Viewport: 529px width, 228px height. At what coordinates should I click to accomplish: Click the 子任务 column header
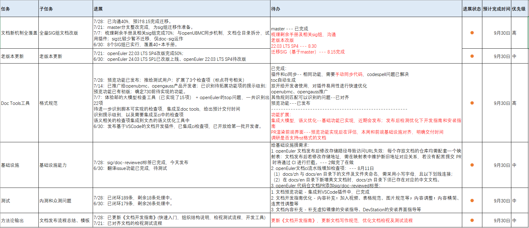66,9
